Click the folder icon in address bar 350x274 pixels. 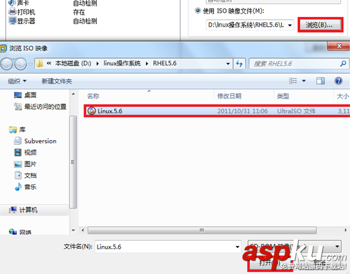point(39,63)
